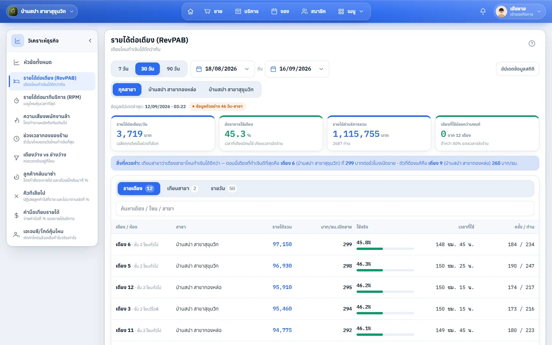Click the help question mark icon
The width and height of the screenshot is (552, 345).
point(532,43)
